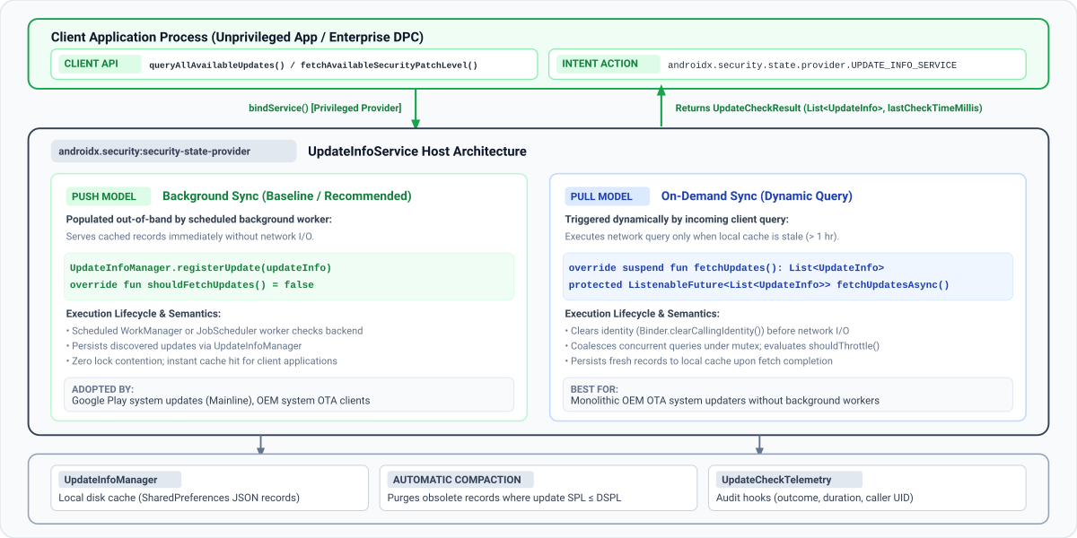Select 'protected ListenableFuture' fetchUpdatesAsync() code line
This screenshot has width=1077, height=538.
click(x=759, y=285)
